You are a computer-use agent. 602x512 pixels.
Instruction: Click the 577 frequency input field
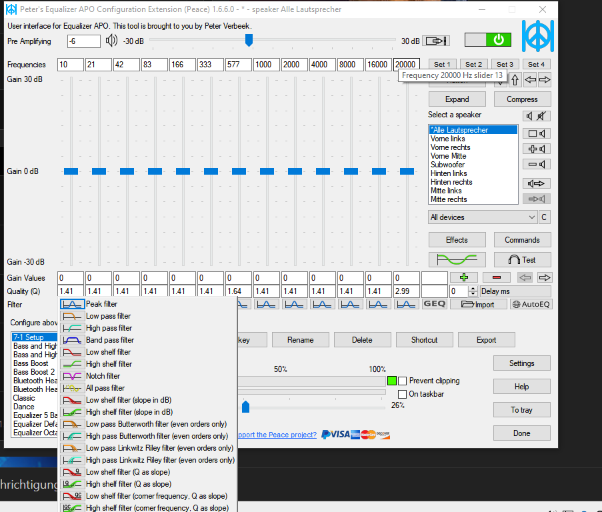[x=239, y=65]
